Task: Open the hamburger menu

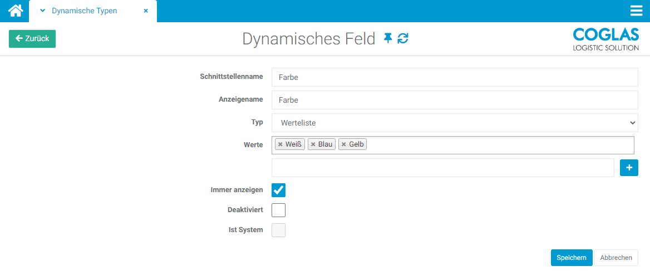Action: tap(636, 11)
